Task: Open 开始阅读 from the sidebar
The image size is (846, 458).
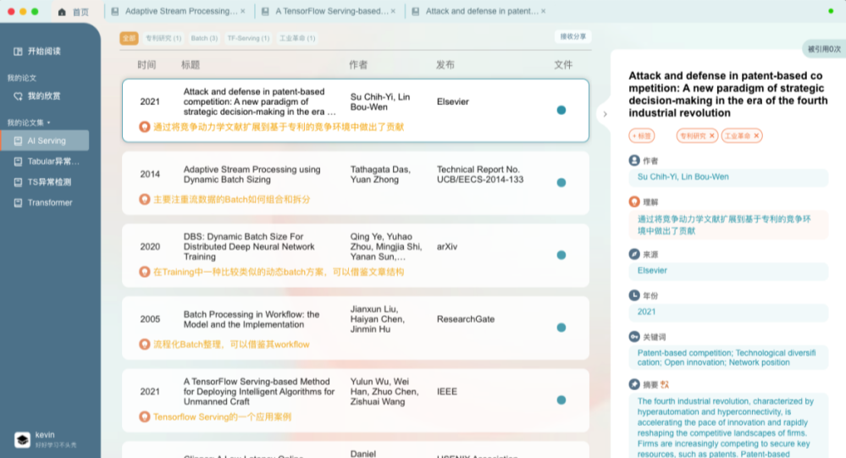Action: tap(43, 52)
